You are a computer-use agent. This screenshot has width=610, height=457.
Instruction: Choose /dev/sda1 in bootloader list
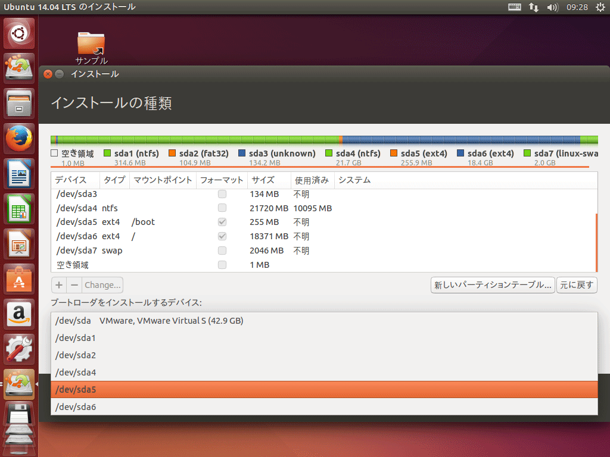coord(324,338)
